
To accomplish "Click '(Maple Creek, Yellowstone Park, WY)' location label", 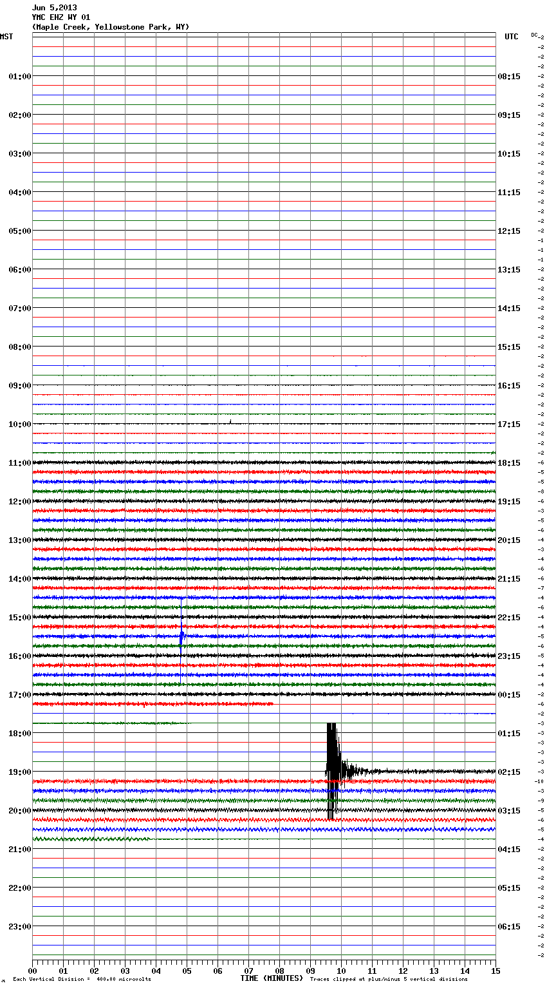I will click(x=111, y=27).
